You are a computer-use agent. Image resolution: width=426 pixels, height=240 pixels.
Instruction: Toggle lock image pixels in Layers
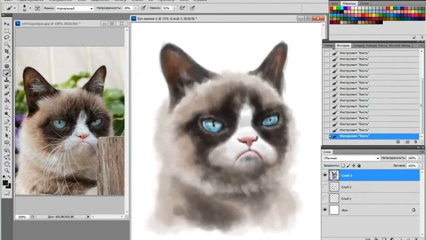(x=348, y=165)
